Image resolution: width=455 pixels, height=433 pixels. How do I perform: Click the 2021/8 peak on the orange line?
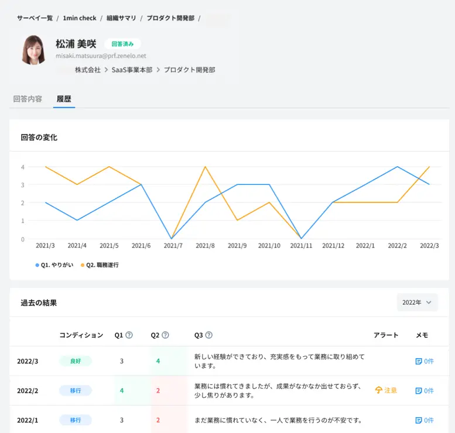pyautogui.click(x=205, y=167)
